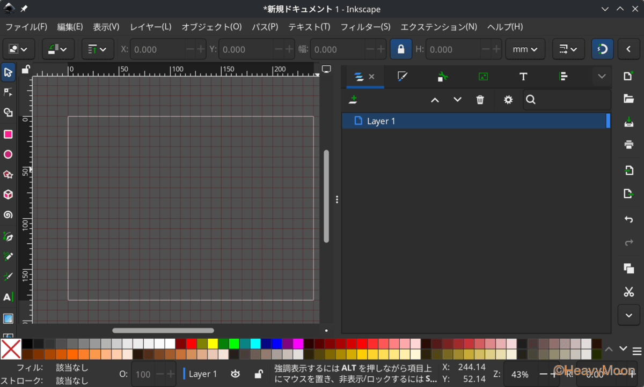Expand the dock panel tabs chevron
This screenshot has height=387, width=644.
(602, 77)
